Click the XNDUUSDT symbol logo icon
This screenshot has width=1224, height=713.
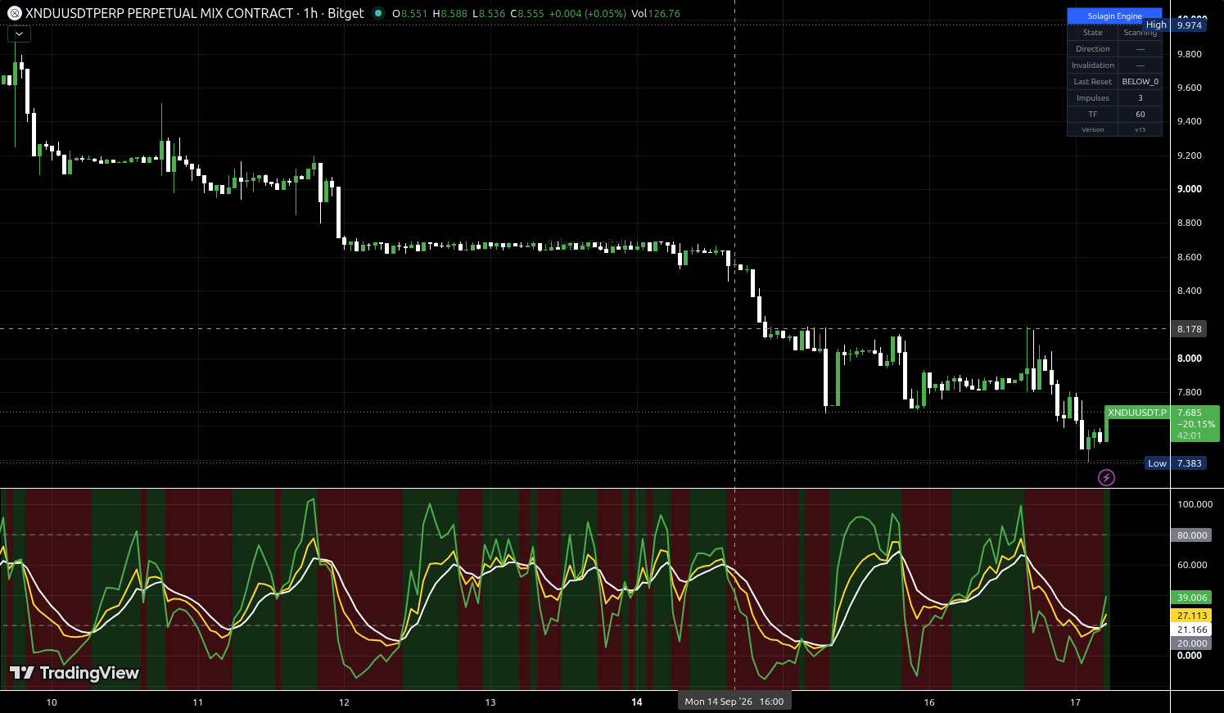pos(14,13)
